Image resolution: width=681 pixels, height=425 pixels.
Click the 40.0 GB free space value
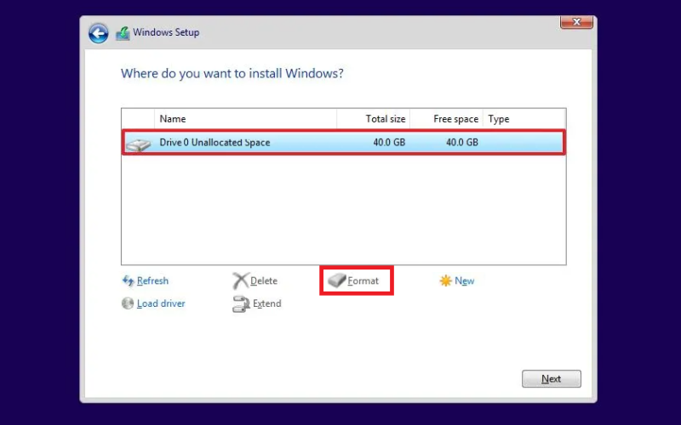pyautogui.click(x=462, y=142)
